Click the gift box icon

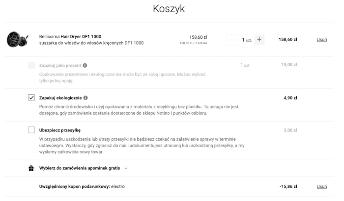click(x=31, y=168)
